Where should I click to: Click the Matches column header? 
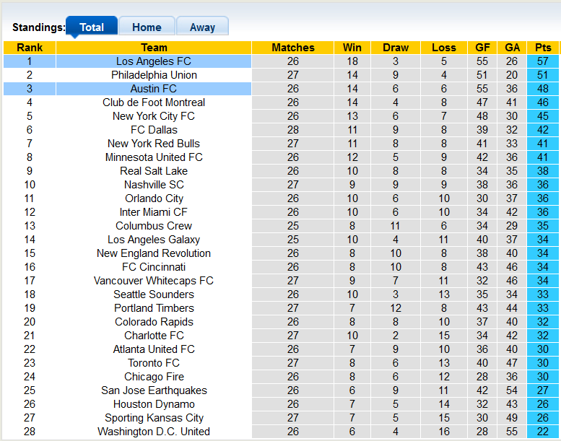[x=293, y=48]
